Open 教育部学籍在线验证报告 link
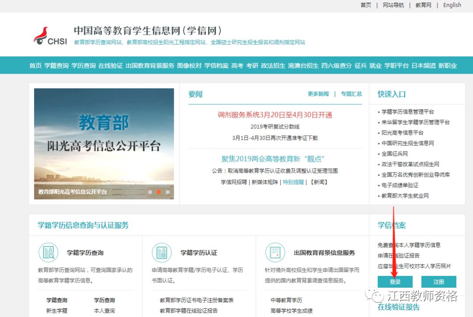Viewport: 473px width, 317px height. tap(188, 311)
